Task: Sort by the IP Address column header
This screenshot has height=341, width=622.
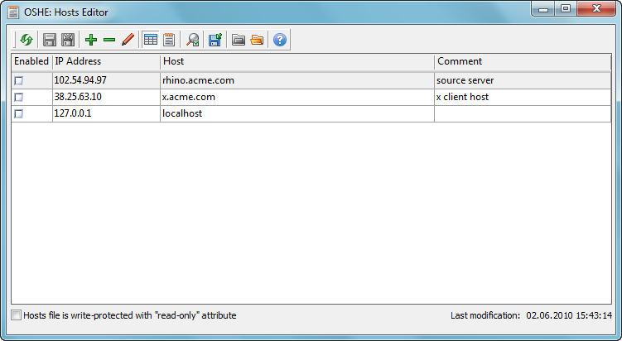Action: pos(106,62)
